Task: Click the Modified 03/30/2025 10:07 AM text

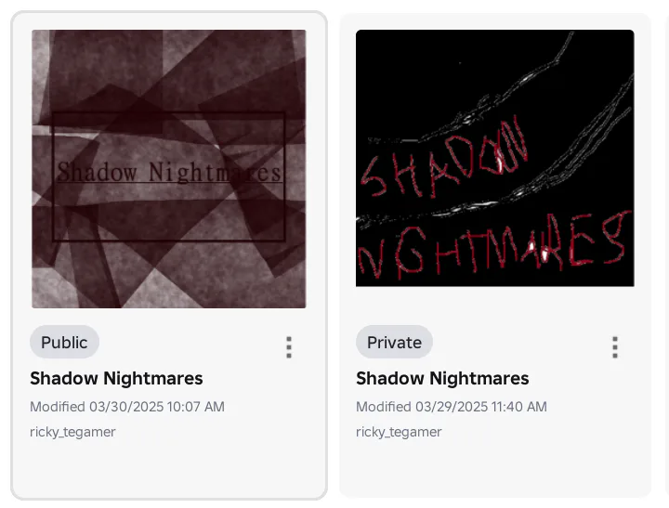Action: point(127,407)
